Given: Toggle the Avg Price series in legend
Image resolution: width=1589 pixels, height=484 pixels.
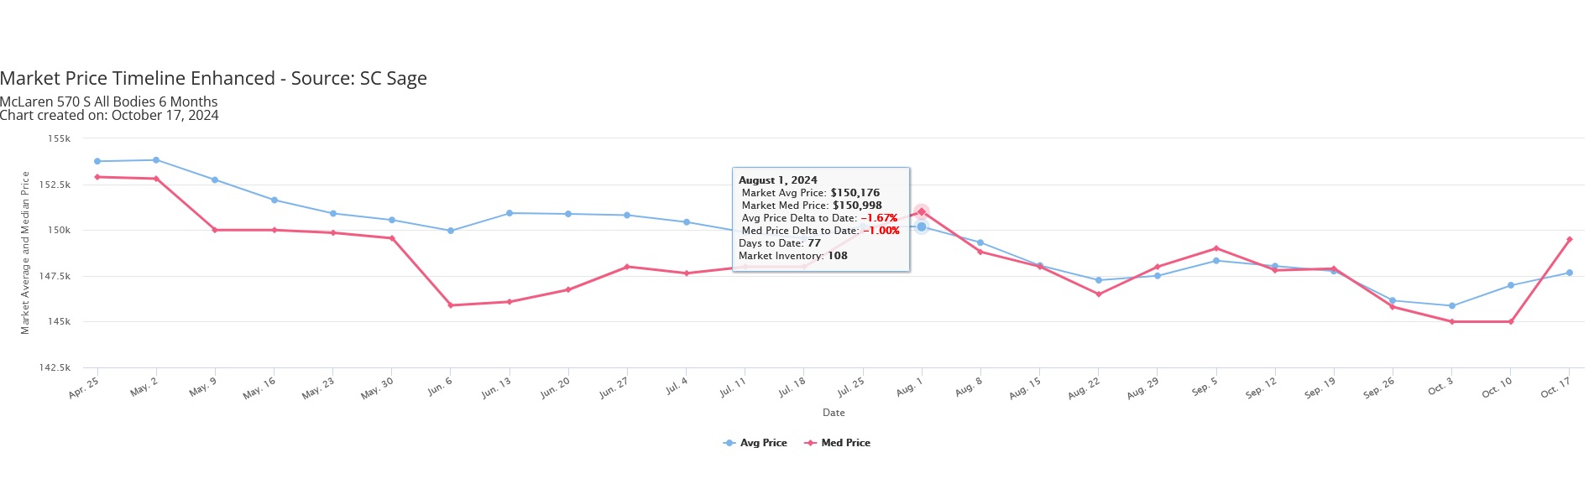Looking at the screenshot, I should (755, 443).
